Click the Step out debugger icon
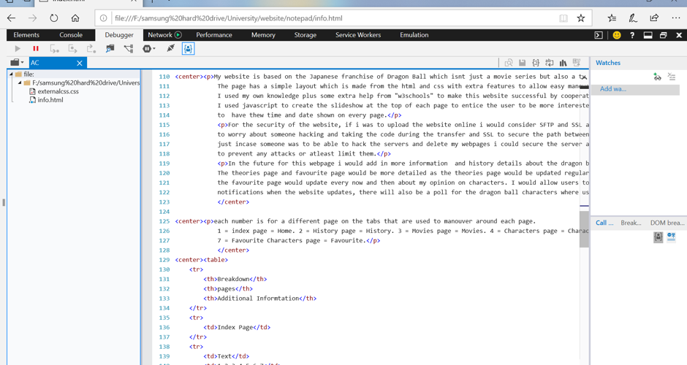 point(91,49)
